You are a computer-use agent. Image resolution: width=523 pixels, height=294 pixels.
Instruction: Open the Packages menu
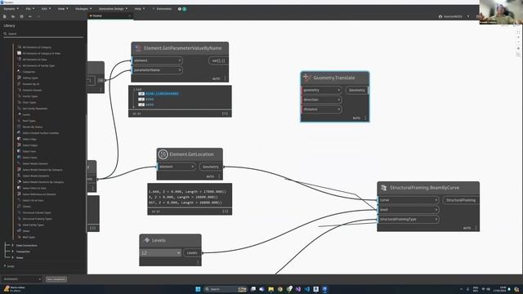pyautogui.click(x=83, y=9)
